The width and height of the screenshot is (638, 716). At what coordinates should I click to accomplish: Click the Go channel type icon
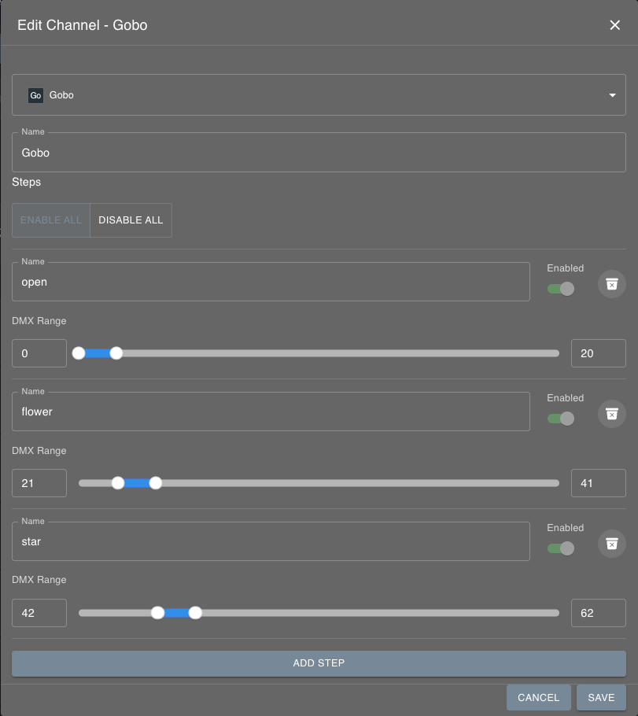tap(35, 95)
